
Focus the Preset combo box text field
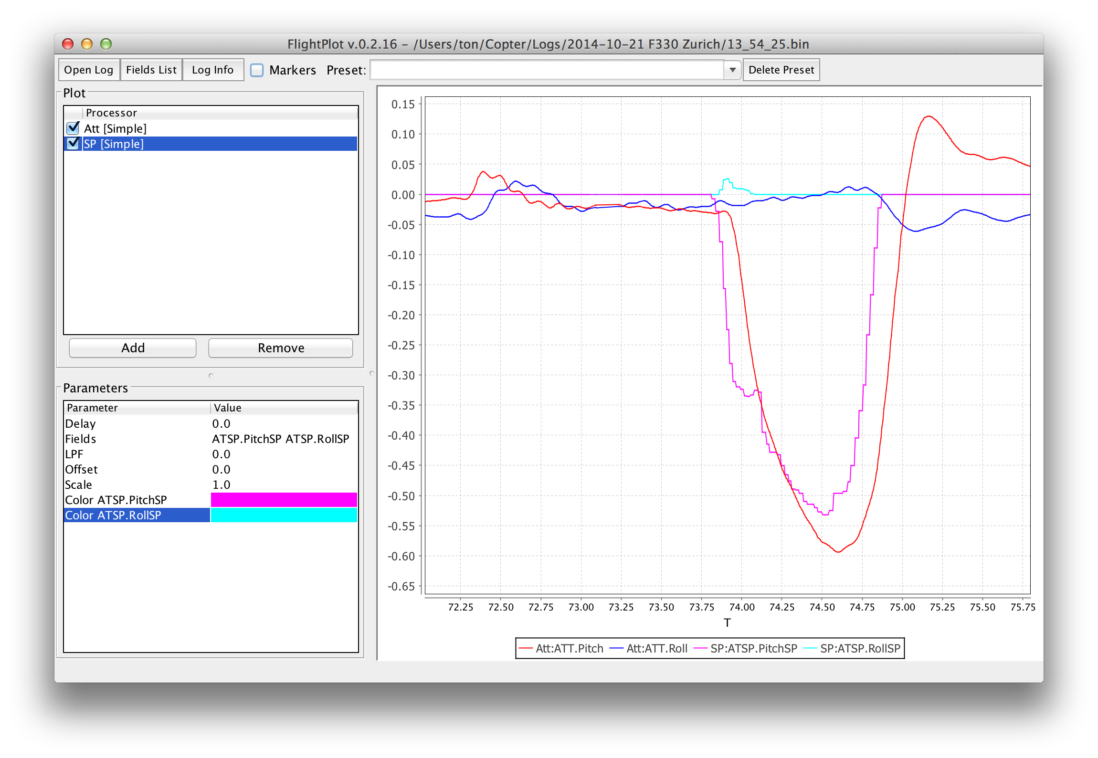click(547, 70)
